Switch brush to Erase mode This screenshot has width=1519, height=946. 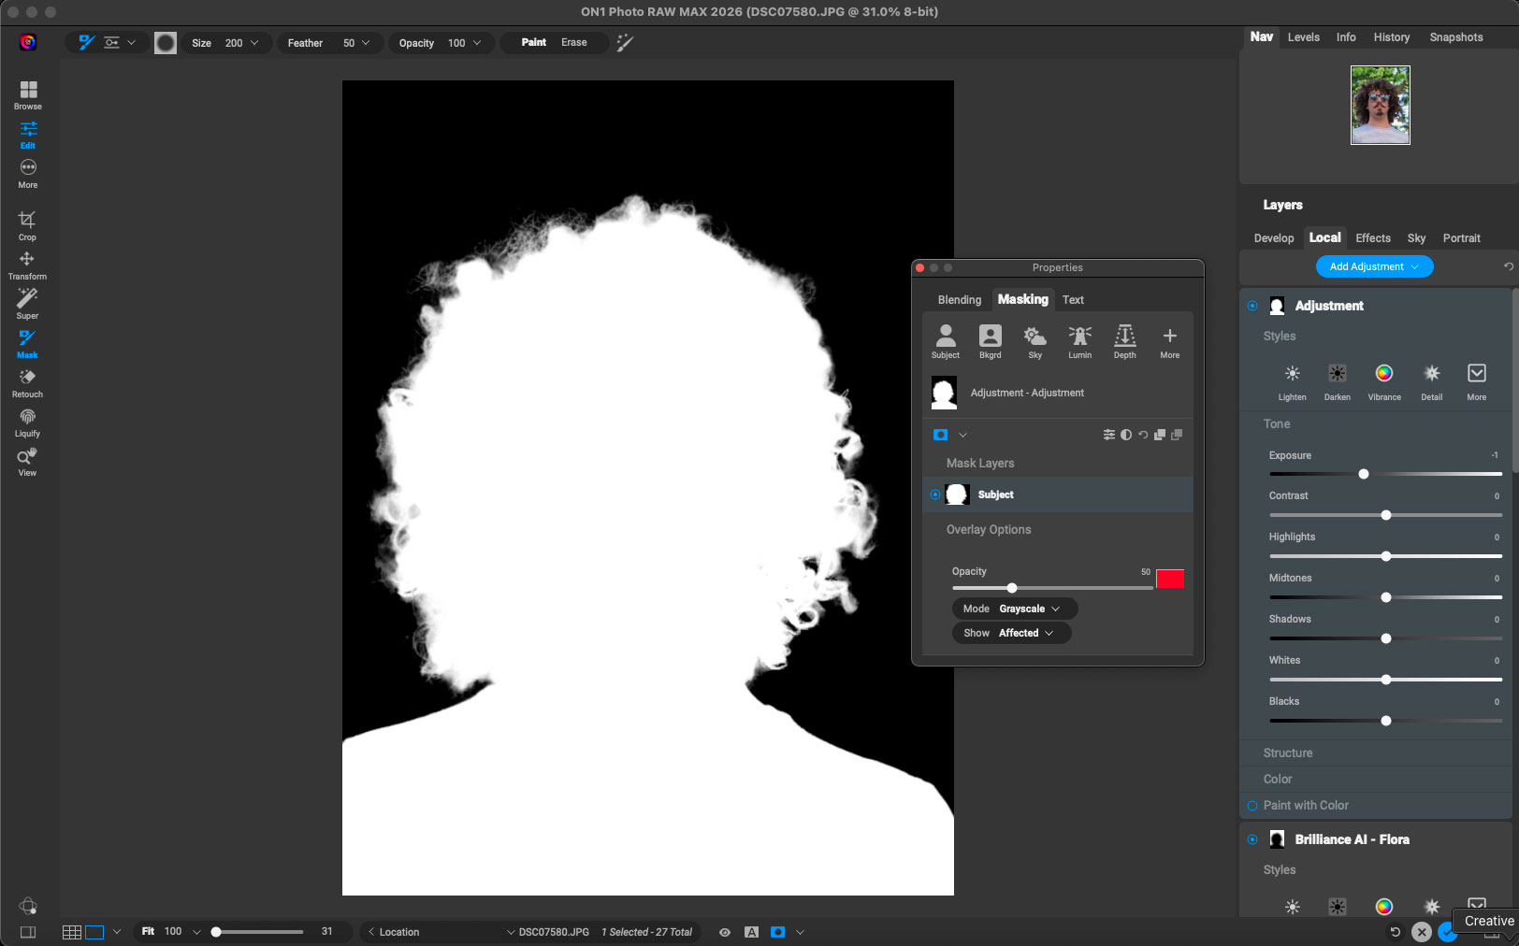[573, 43]
